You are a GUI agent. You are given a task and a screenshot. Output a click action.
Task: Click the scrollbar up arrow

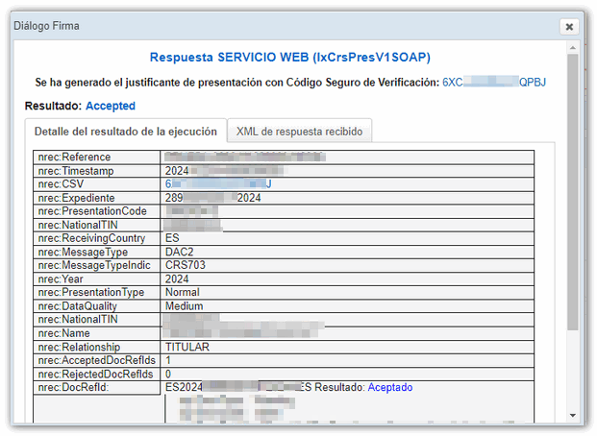[x=573, y=48]
